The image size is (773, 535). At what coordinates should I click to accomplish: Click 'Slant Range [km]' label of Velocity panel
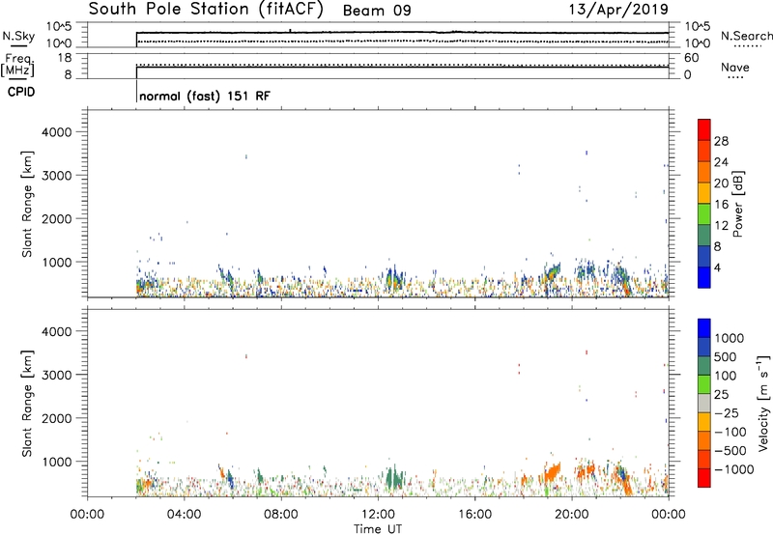point(27,404)
